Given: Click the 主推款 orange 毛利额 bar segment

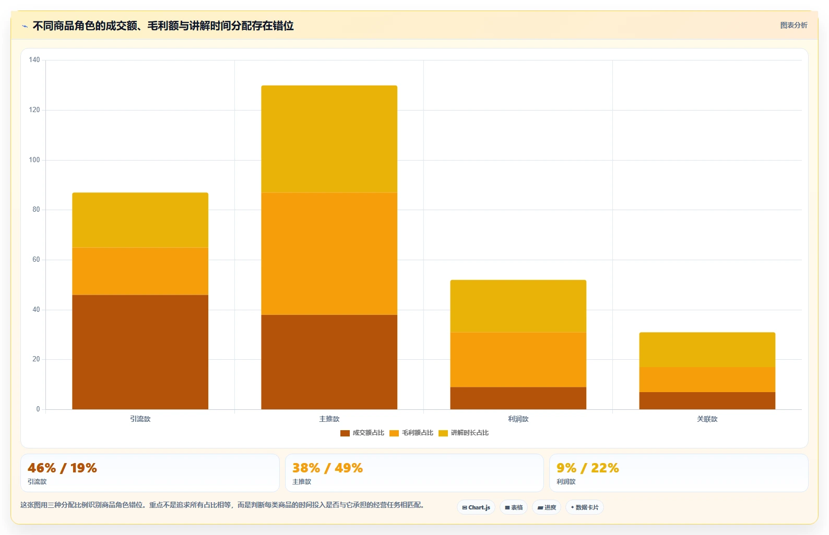Looking at the screenshot, I should [x=329, y=254].
